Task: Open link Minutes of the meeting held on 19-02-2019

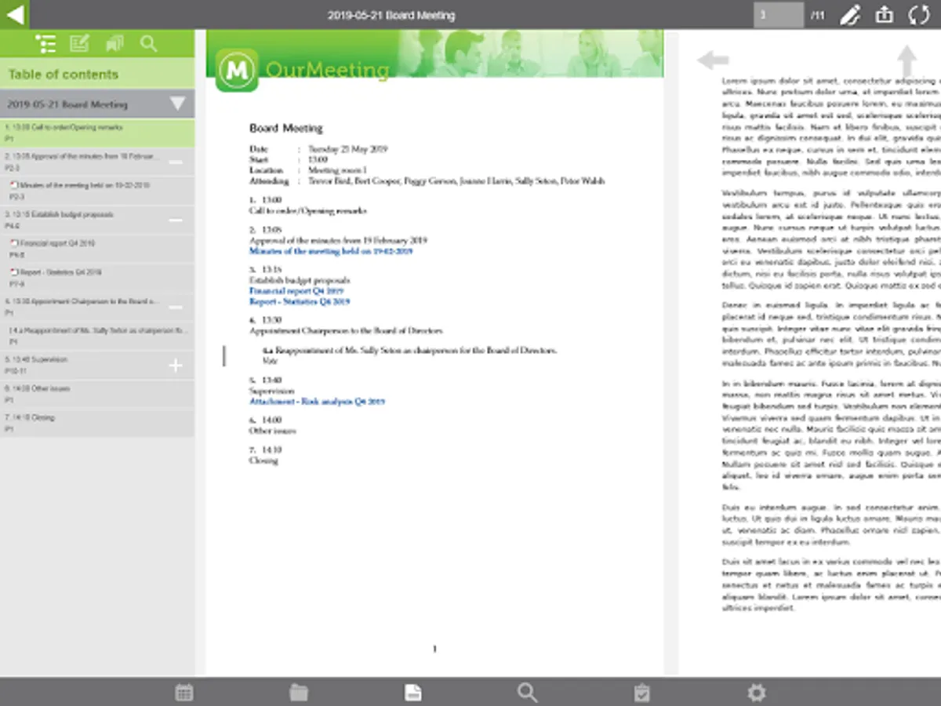Action: point(331,252)
